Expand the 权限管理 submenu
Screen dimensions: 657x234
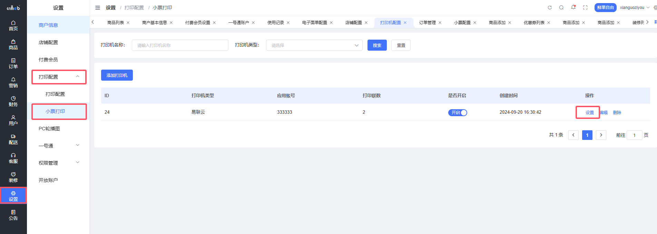click(x=59, y=163)
